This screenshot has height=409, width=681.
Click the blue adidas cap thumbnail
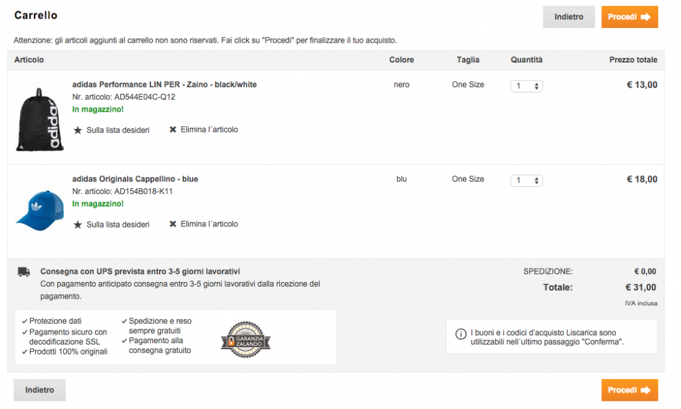pyautogui.click(x=39, y=208)
